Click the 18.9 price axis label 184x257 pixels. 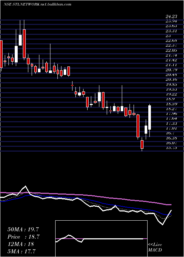coord(170,99)
